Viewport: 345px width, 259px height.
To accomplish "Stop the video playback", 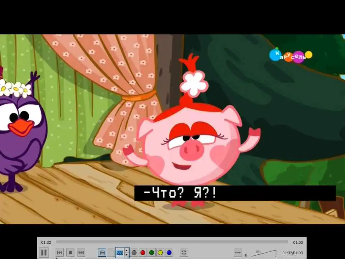I will click(x=70, y=253).
